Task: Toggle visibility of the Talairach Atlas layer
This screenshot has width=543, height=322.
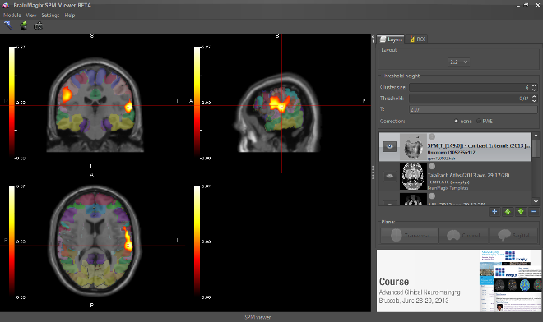Action: tap(390, 176)
